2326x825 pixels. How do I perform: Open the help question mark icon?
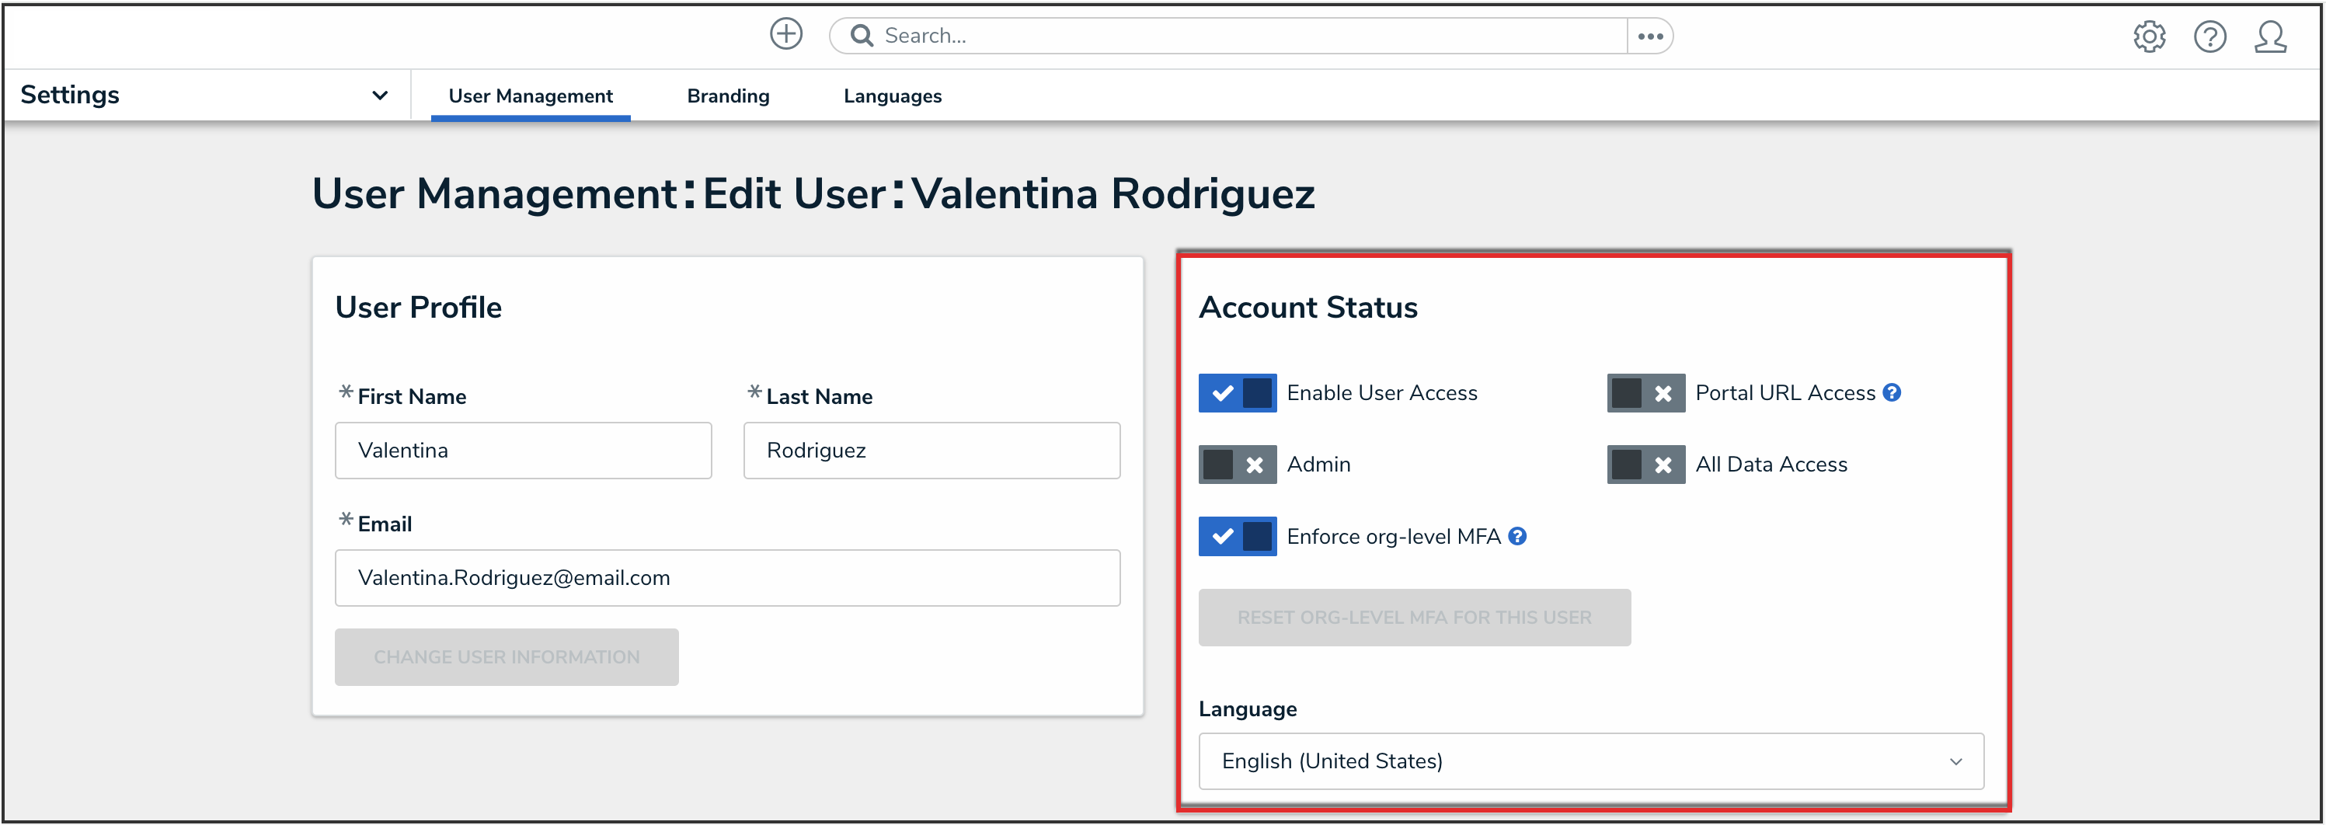click(x=2209, y=37)
